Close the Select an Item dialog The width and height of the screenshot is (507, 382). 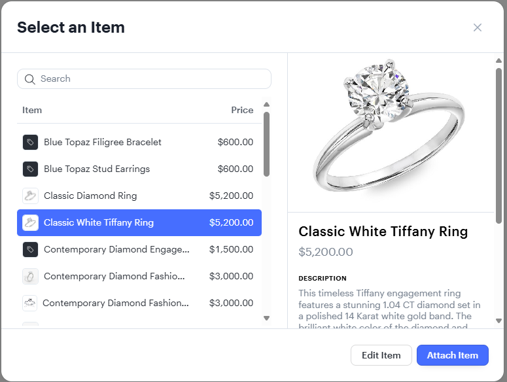pyautogui.click(x=478, y=27)
